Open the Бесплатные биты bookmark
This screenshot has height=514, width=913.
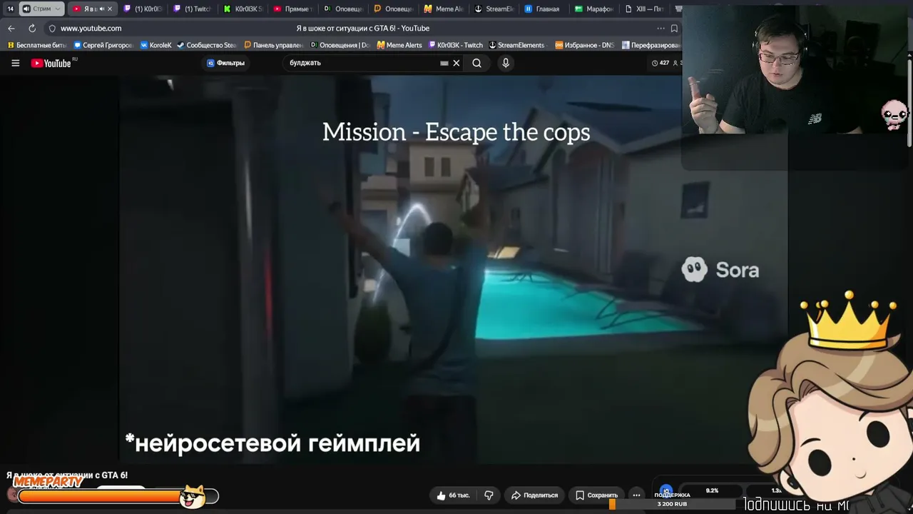(x=36, y=45)
